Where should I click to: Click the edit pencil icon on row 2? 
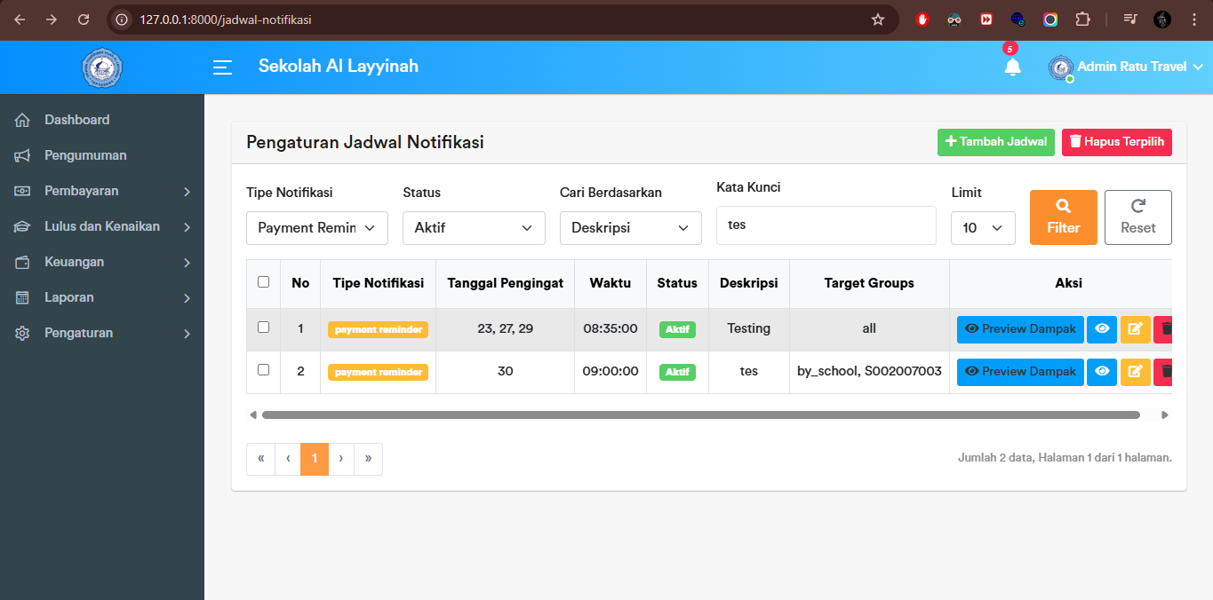[x=1135, y=371]
